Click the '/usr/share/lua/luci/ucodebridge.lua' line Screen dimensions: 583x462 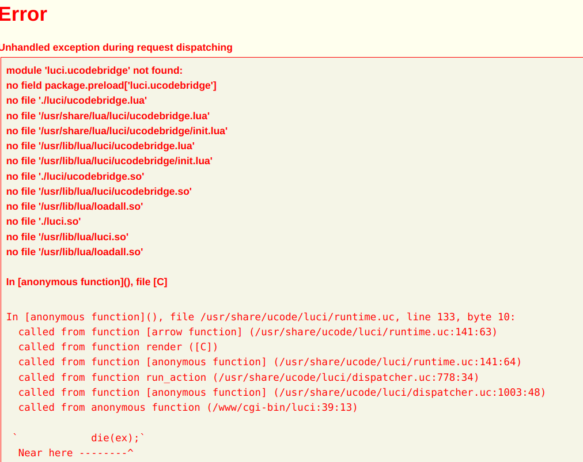(x=108, y=116)
